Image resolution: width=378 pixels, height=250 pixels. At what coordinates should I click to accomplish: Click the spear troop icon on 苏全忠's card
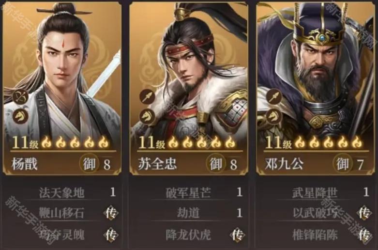[x=147, y=97]
